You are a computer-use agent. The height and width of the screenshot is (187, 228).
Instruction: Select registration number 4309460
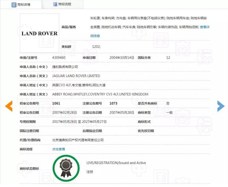point(59,58)
